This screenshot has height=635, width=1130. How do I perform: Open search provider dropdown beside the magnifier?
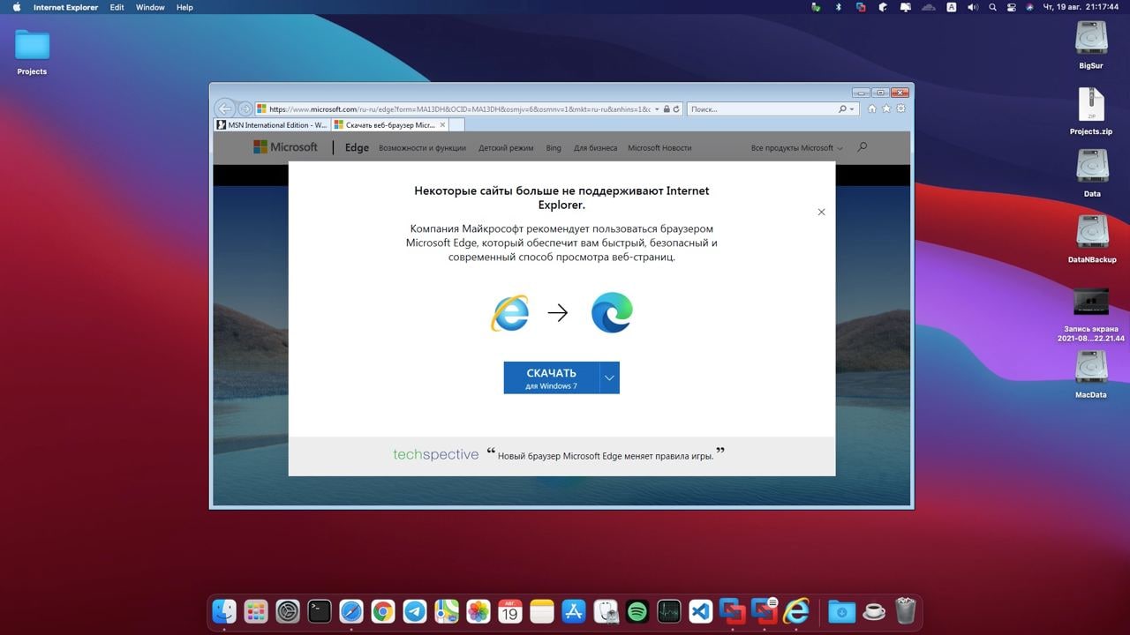click(851, 109)
